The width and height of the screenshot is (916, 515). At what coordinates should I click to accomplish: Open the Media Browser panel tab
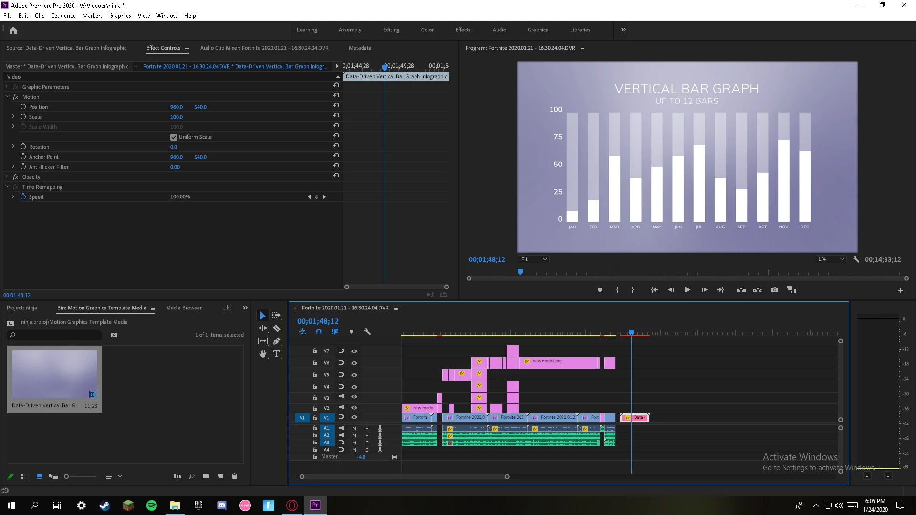[184, 308]
